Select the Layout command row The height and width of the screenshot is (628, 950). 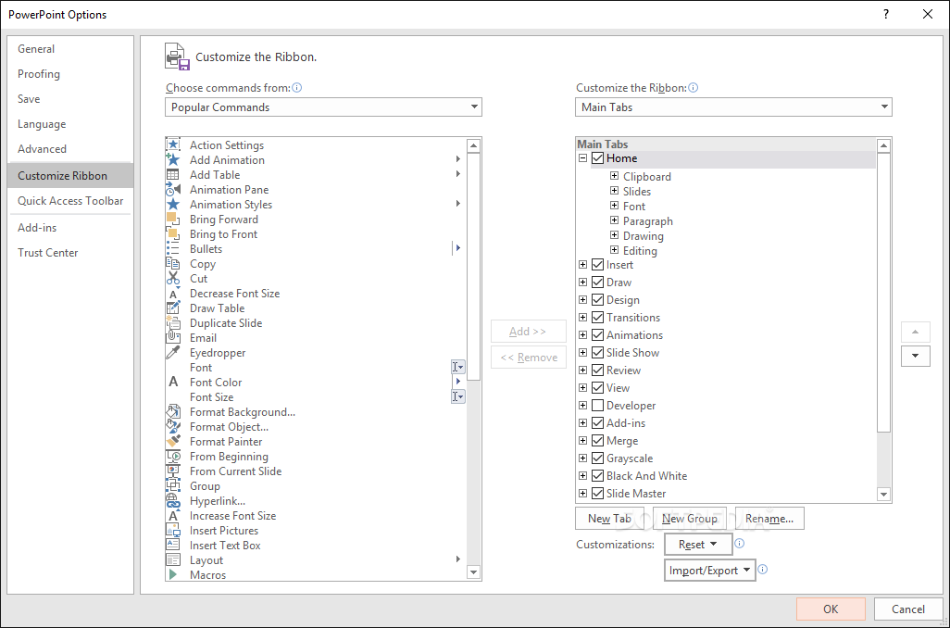coord(316,560)
